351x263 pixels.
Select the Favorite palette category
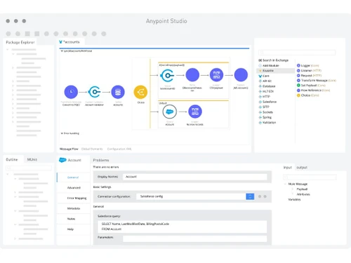pos(276,71)
